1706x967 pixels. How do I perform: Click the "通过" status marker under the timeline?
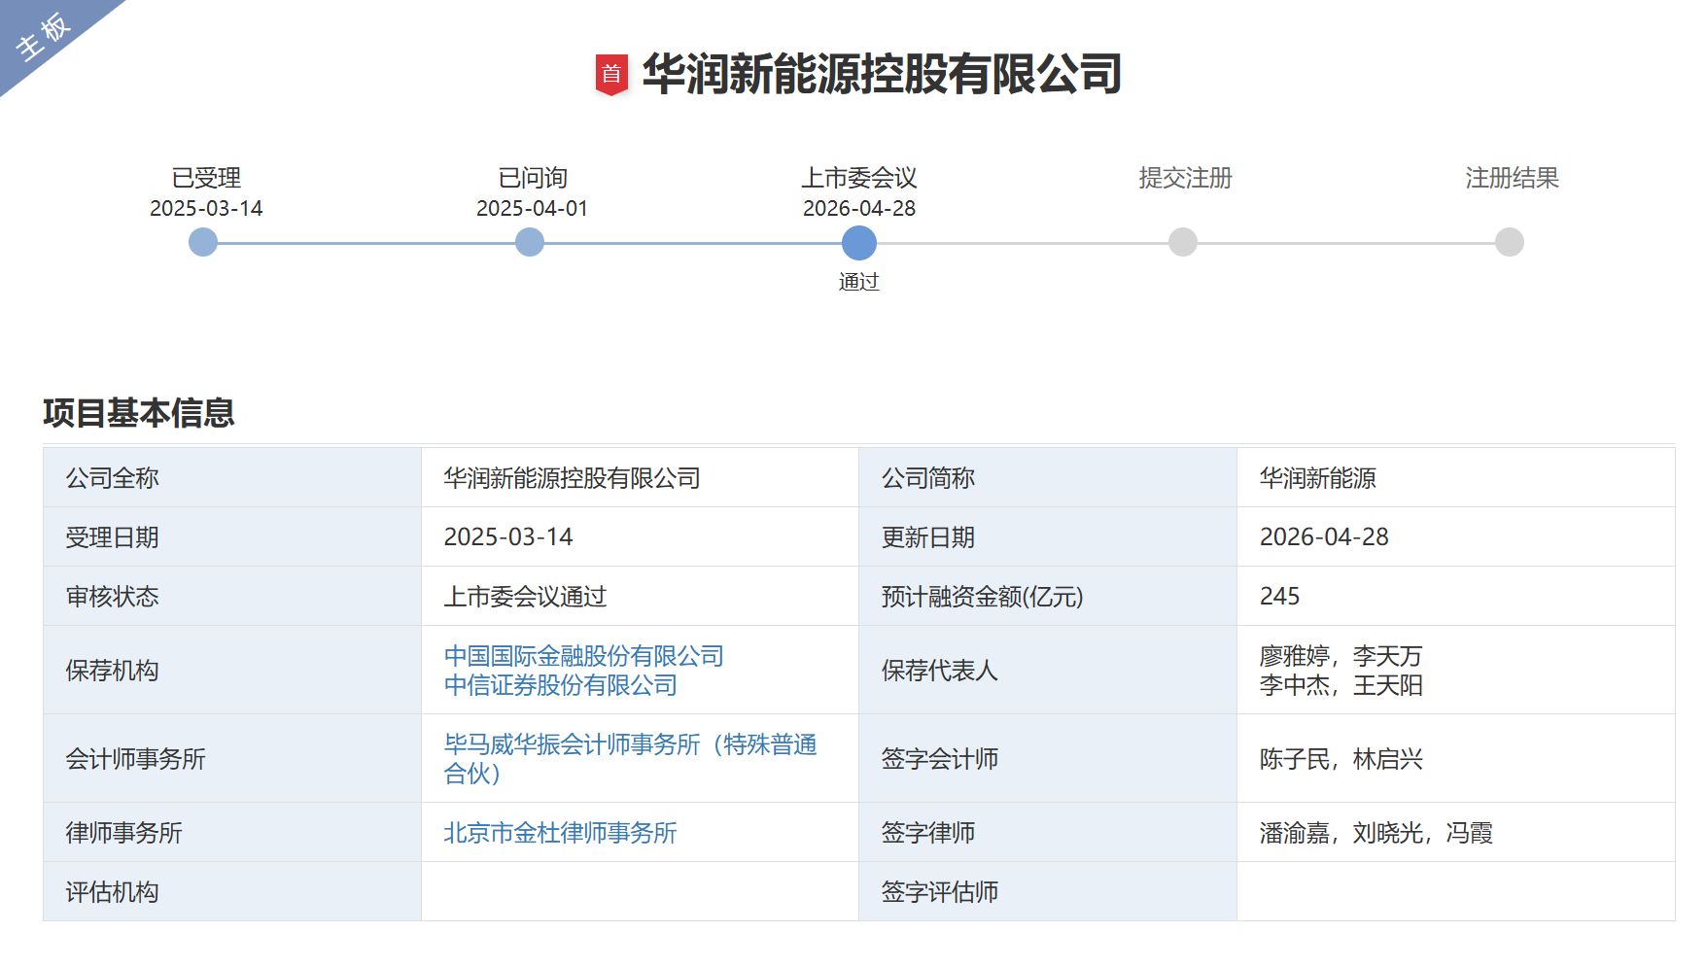[859, 282]
